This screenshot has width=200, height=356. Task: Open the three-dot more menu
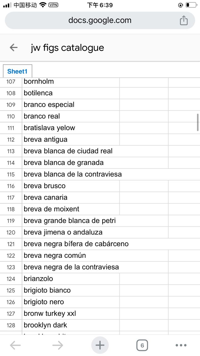181,345
